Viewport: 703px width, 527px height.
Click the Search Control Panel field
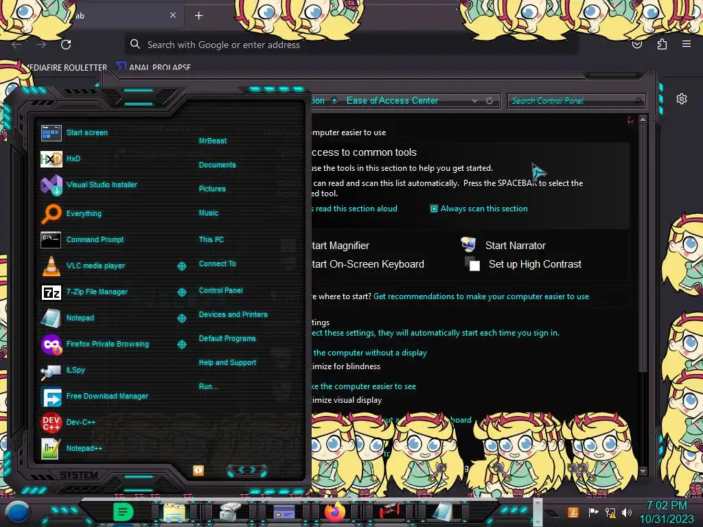click(576, 101)
